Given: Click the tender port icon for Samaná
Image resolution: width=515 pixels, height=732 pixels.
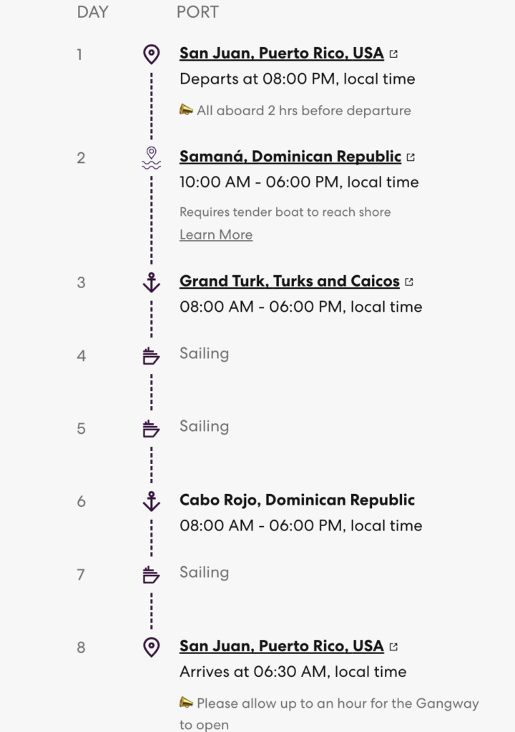Looking at the screenshot, I should [x=151, y=158].
